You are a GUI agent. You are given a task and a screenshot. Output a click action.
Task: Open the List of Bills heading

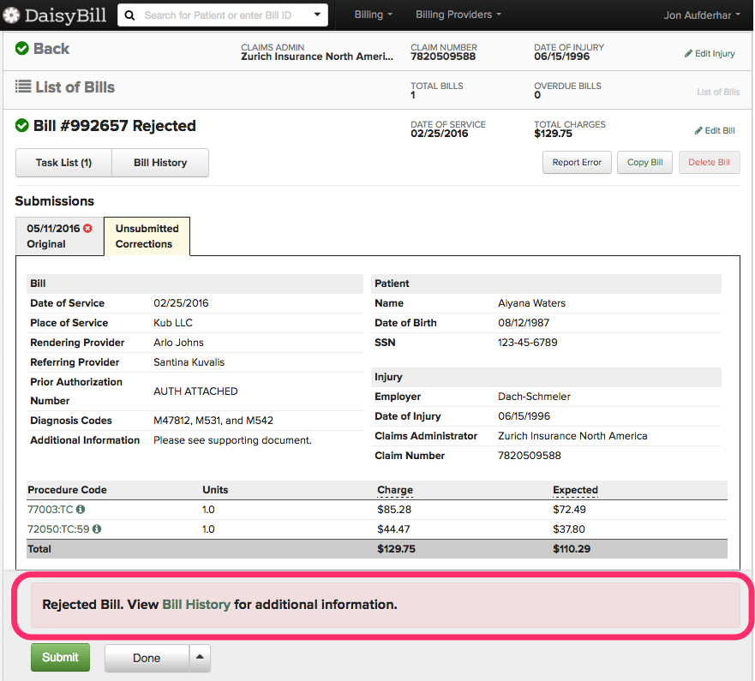75,87
